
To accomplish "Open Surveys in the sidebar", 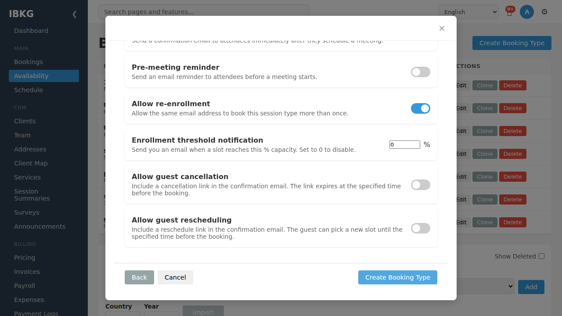I will (x=44, y=212).
